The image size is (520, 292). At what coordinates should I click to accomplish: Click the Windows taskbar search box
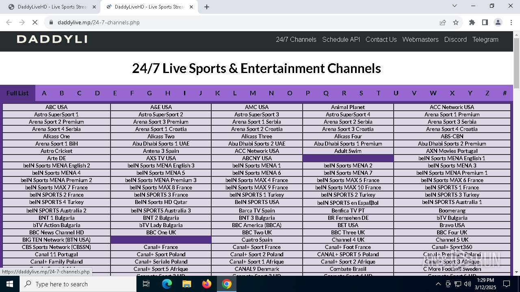[x=78, y=284]
